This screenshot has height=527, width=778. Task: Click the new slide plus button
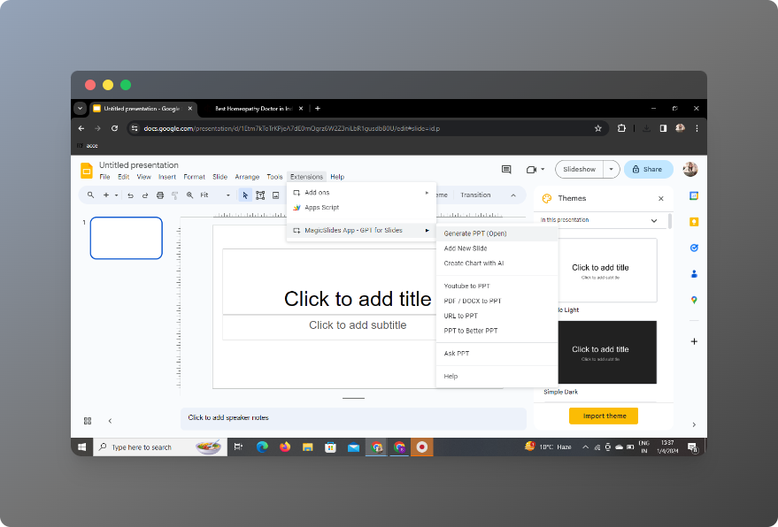[105, 195]
